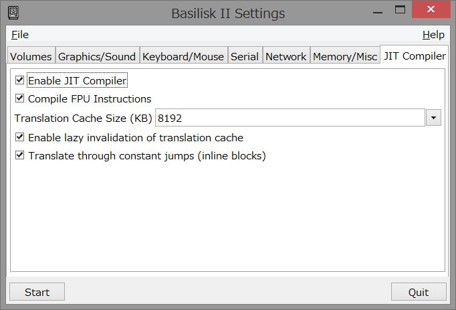
Task: Click the Basilisk II Mac icon in title bar
Action: pos(13,13)
